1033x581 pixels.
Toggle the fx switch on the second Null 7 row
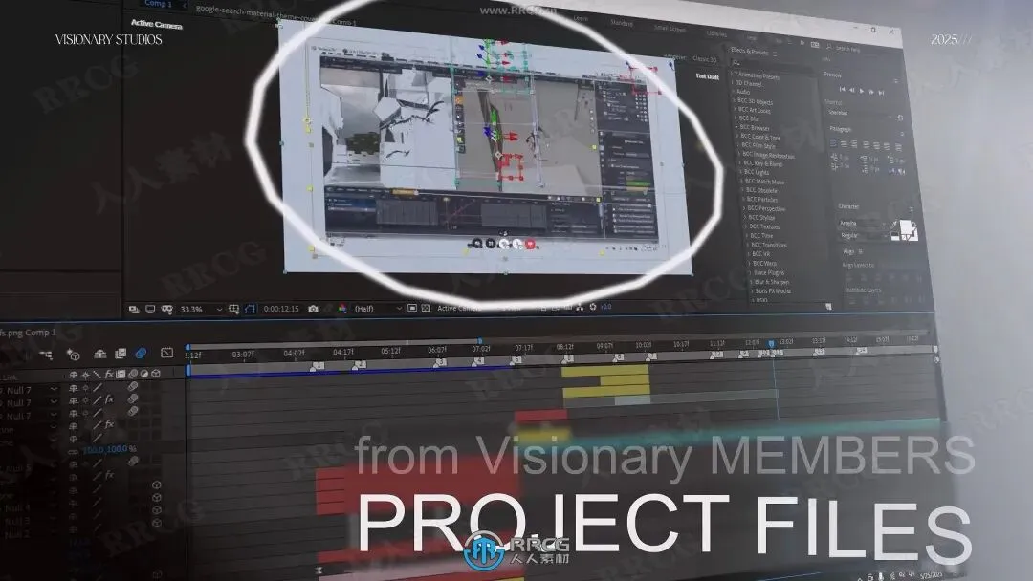pyautogui.click(x=109, y=399)
